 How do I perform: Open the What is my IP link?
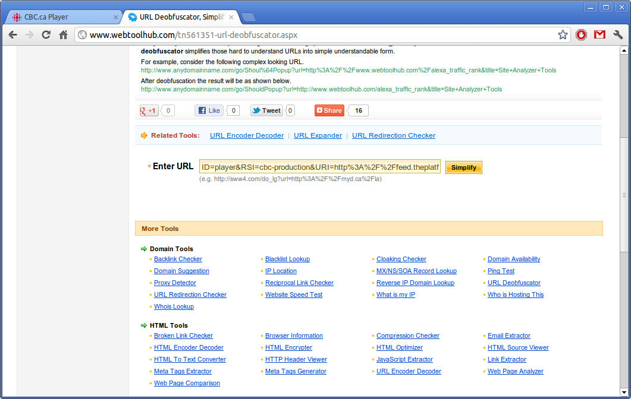pos(395,294)
